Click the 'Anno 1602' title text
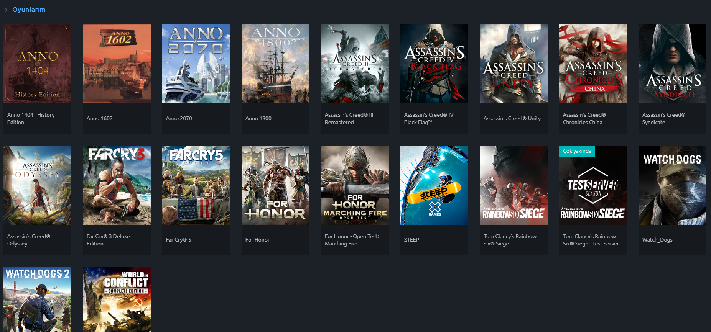Image resolution: width=711 pixels, height=332 pixels. pos(99,119)
